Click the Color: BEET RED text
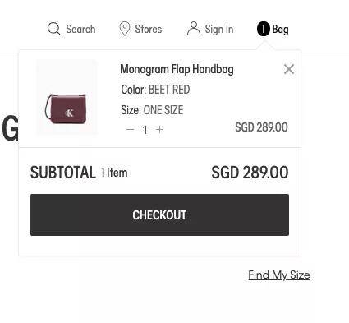Screen dimensions: 349x323 coord(155,90)
